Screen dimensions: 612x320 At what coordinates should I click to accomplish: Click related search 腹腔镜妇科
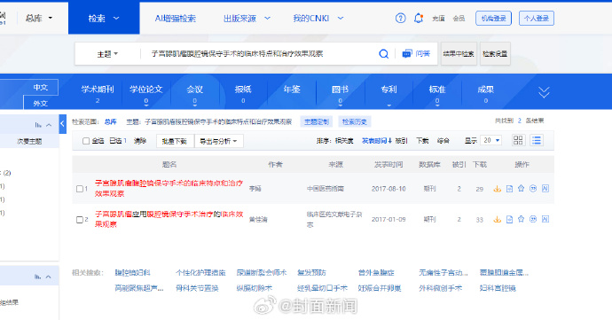(133, 273)
